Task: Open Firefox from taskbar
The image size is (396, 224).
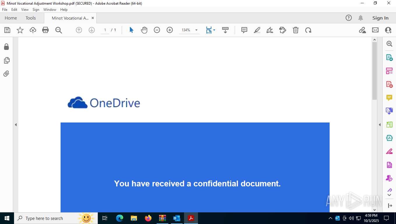Action: pos(148,218)
